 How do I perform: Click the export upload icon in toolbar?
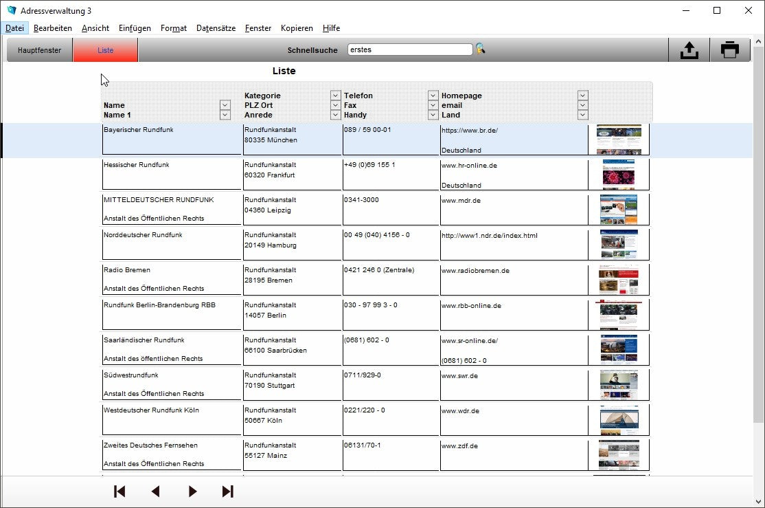(x=689, y=50)
